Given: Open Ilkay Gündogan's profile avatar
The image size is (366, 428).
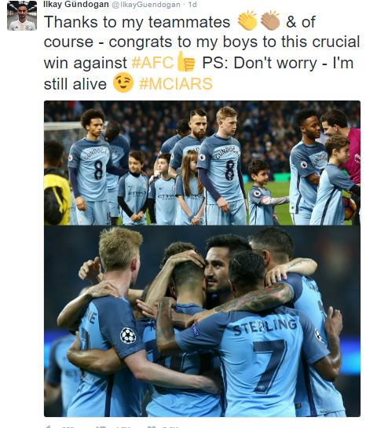Looking at the screenshot, I should coord(22,16).
